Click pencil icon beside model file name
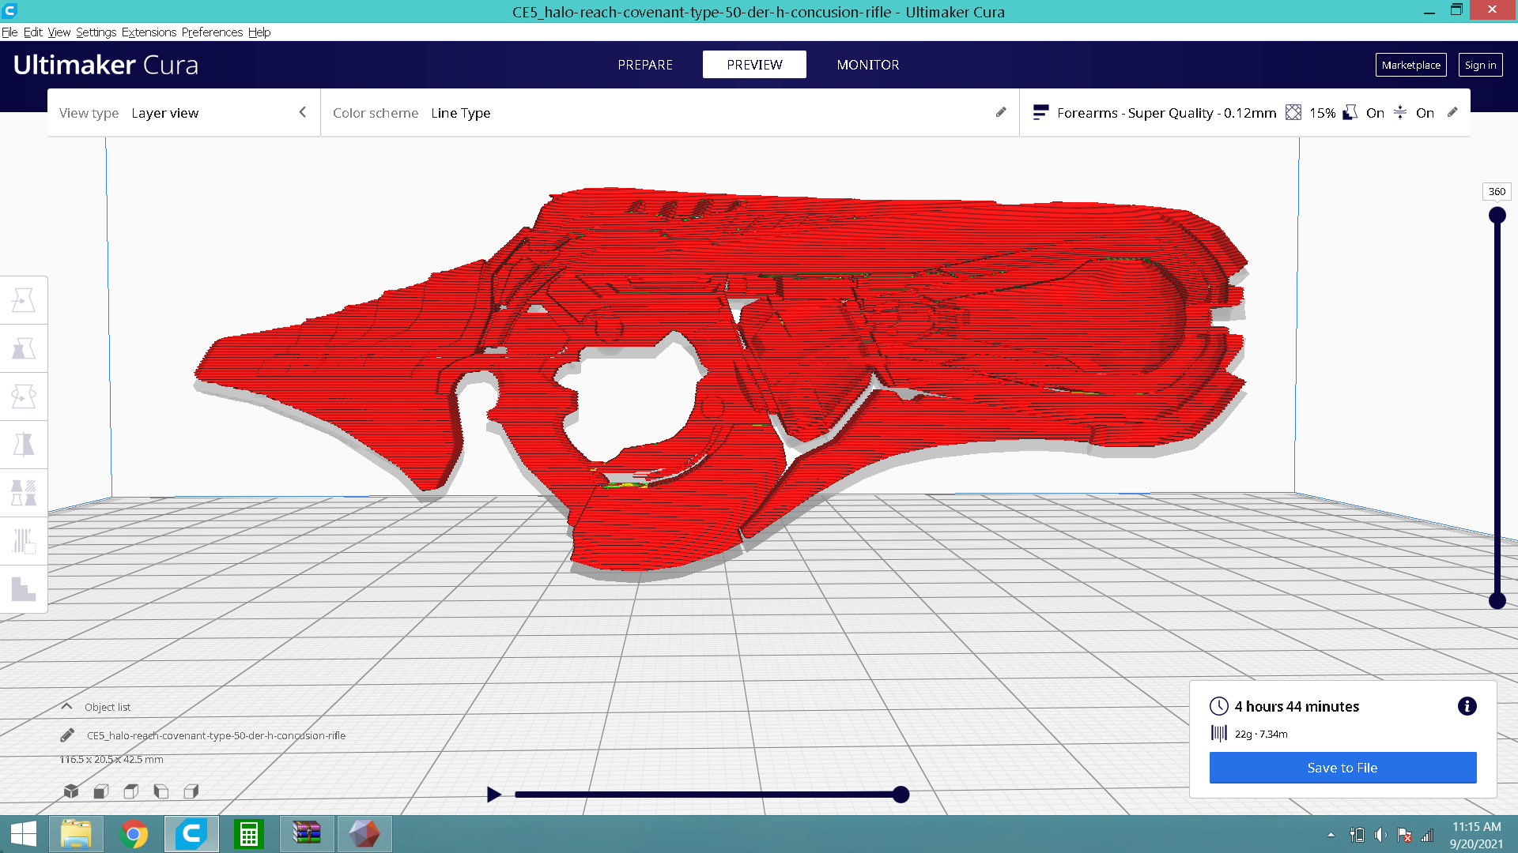 (x=67, y=735)
